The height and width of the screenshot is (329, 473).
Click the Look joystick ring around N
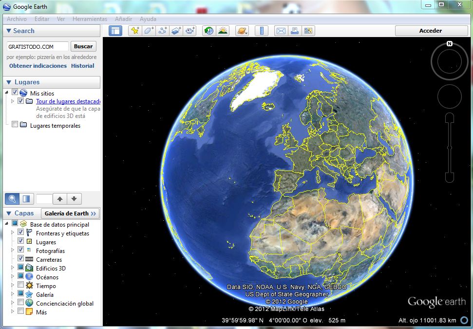pos(450,61)
